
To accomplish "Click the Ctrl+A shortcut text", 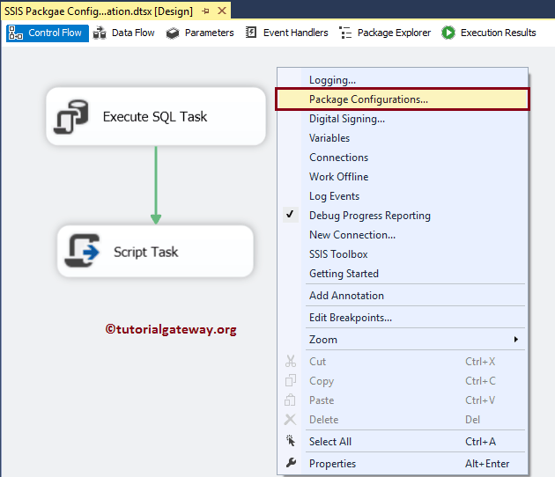I will pyautogui.click(x=480, y=442).
